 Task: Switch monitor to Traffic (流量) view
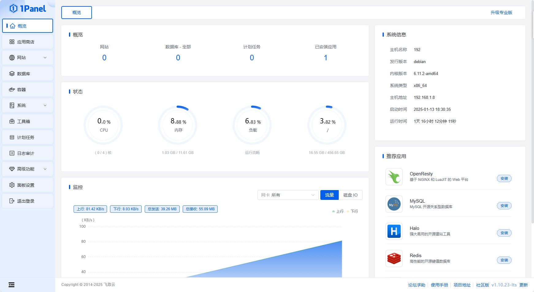click(x=329, y=195)
